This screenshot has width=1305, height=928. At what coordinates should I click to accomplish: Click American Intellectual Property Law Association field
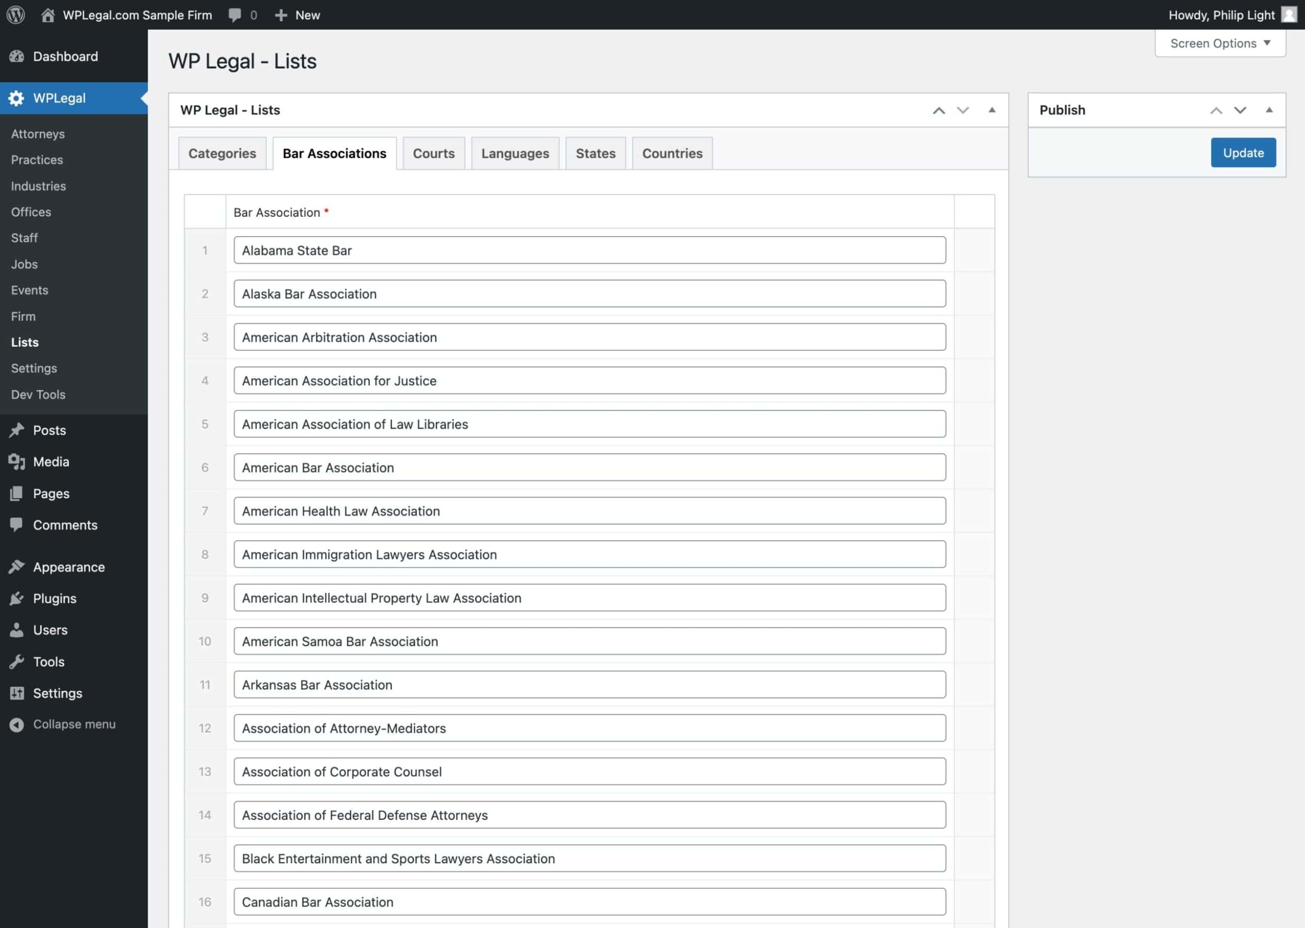pyautogui.click(x=589, y=598)
